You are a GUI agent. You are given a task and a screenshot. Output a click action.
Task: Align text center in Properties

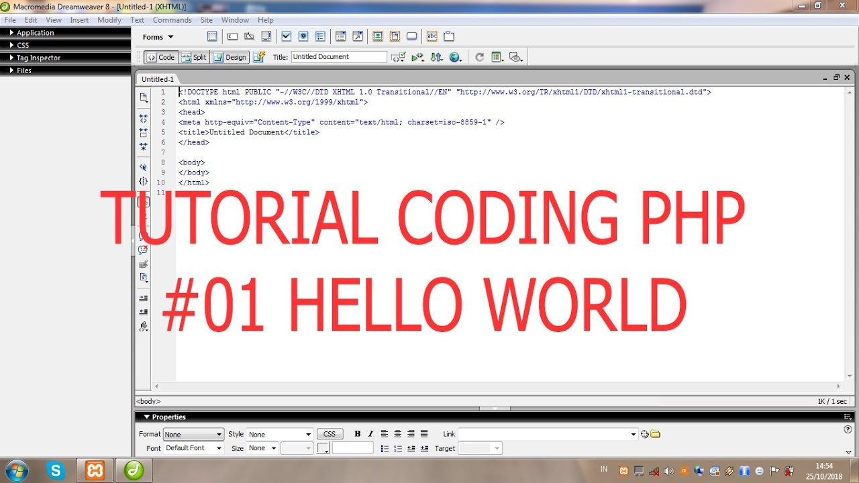click(398, 434)
